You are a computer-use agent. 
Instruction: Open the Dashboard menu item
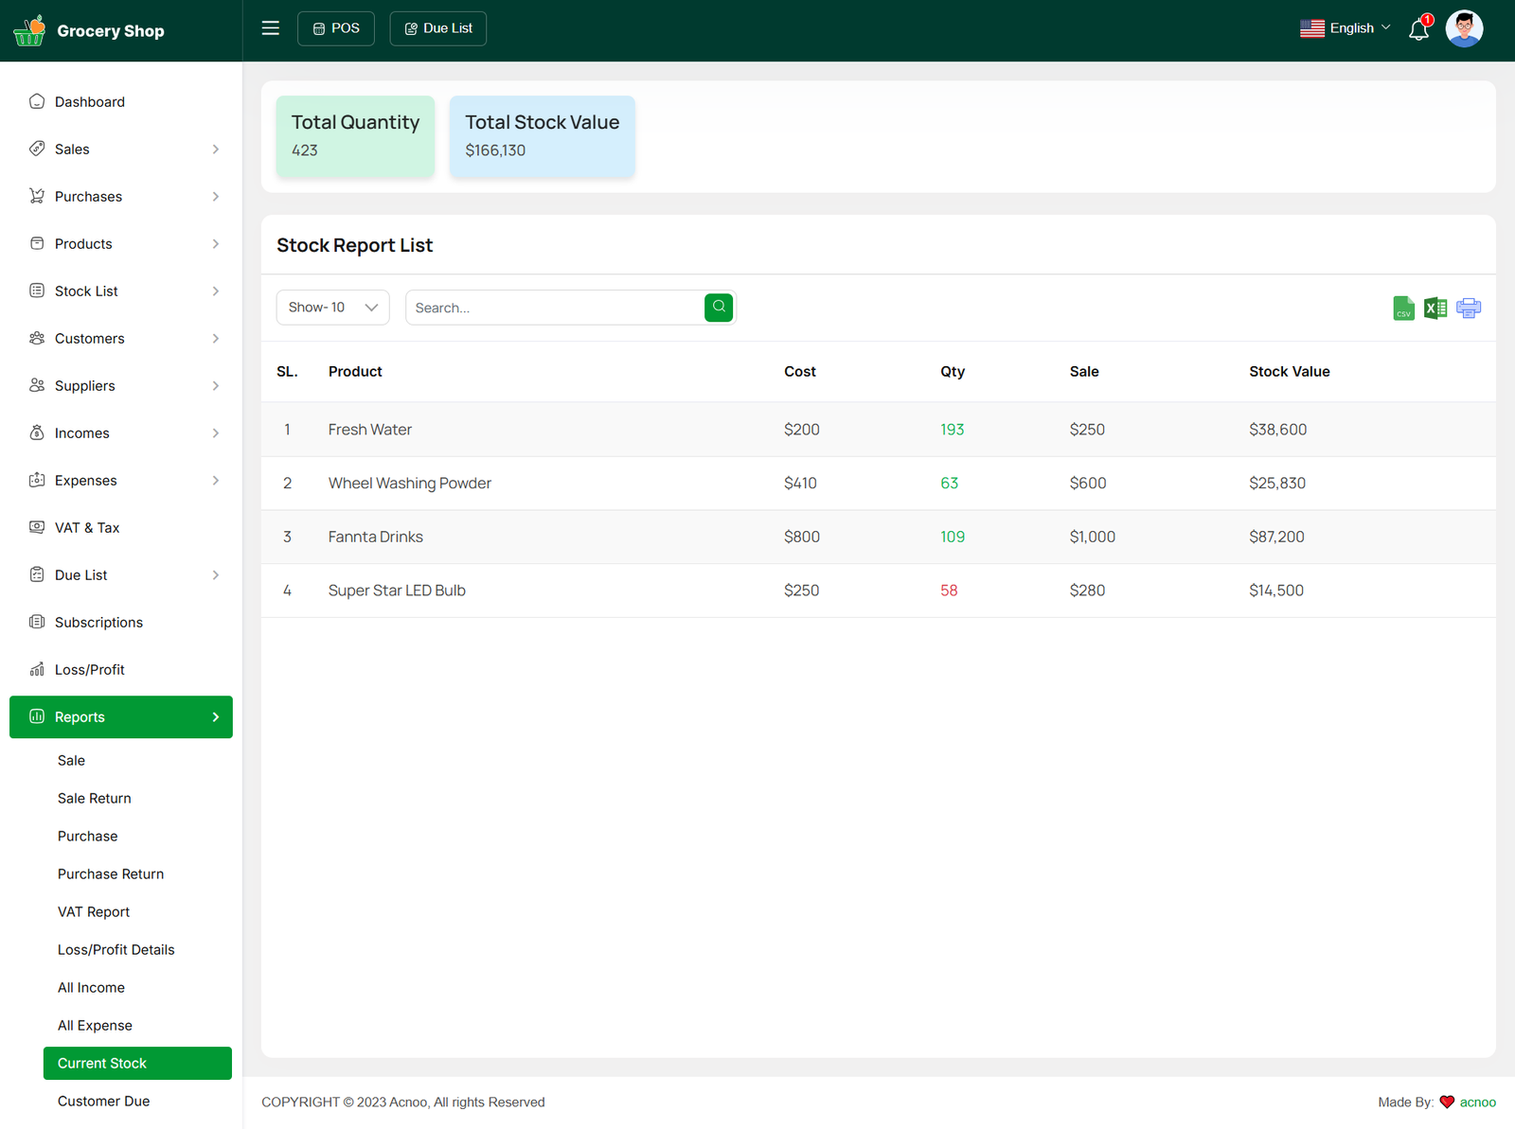tap(90, 102)
